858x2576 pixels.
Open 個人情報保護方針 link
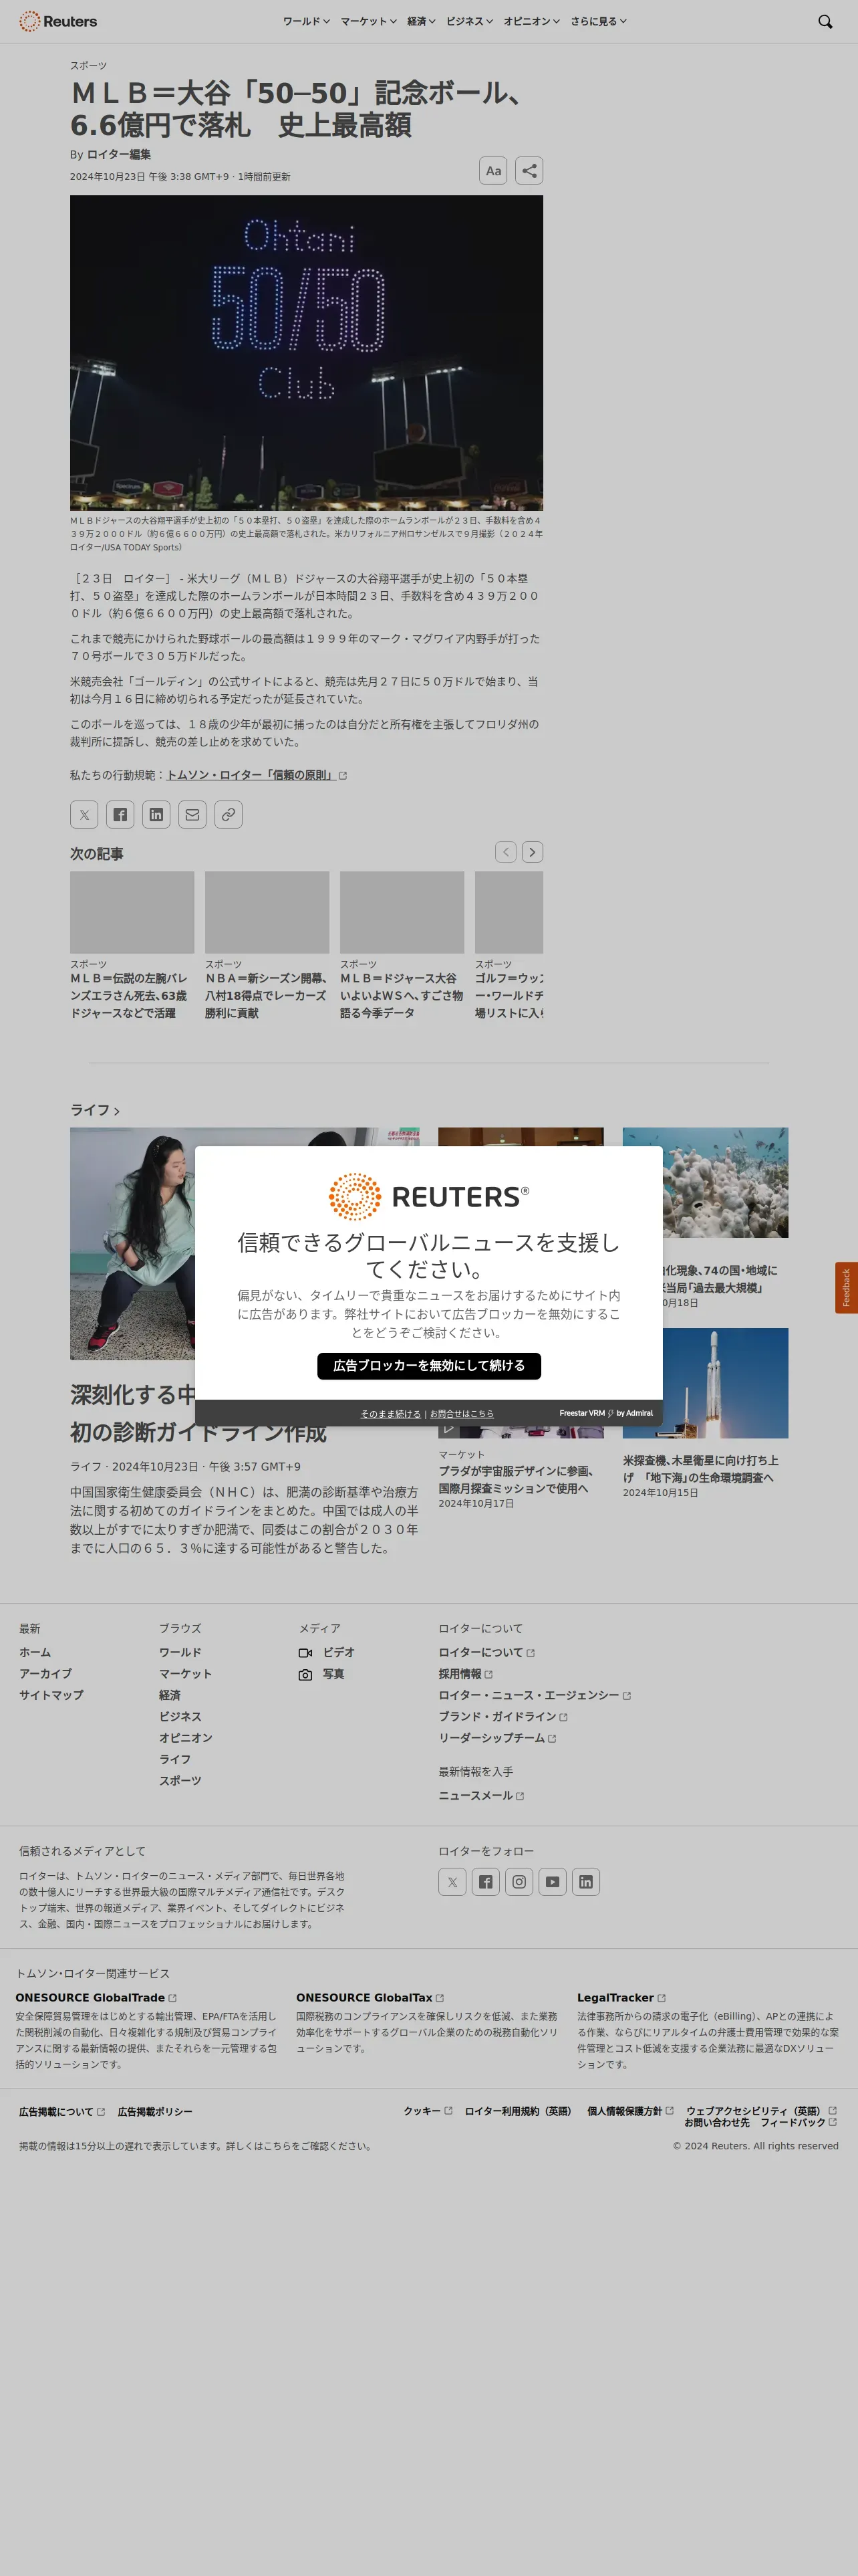630,2110
